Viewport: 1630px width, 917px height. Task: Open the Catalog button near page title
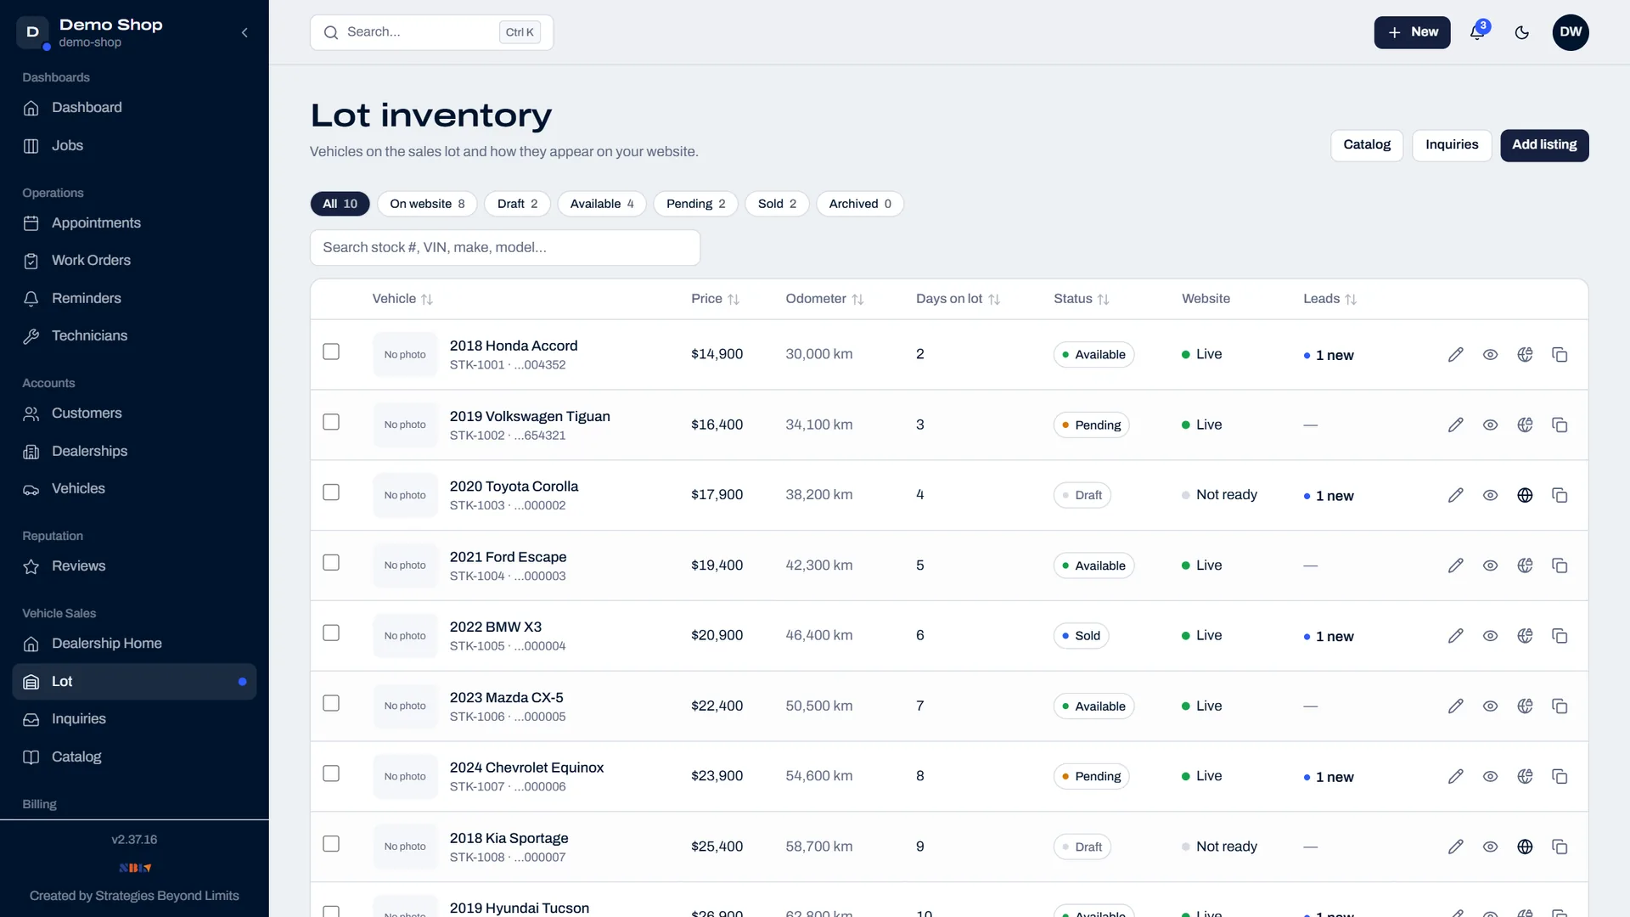pos(1367,145)
